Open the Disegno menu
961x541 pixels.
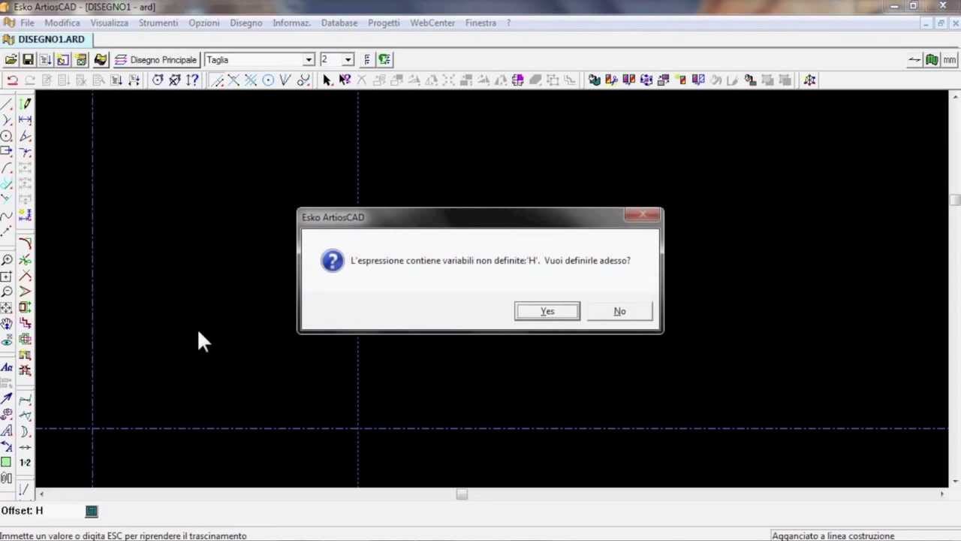coord(246,23)
